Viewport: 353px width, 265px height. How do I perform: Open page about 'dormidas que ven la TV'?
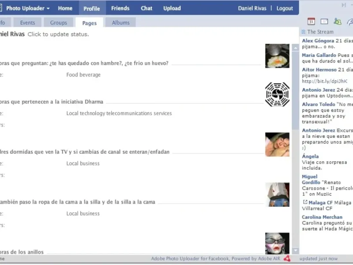[85, 151]
